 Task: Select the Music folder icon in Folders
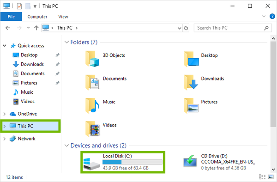(x=92, y=105)
